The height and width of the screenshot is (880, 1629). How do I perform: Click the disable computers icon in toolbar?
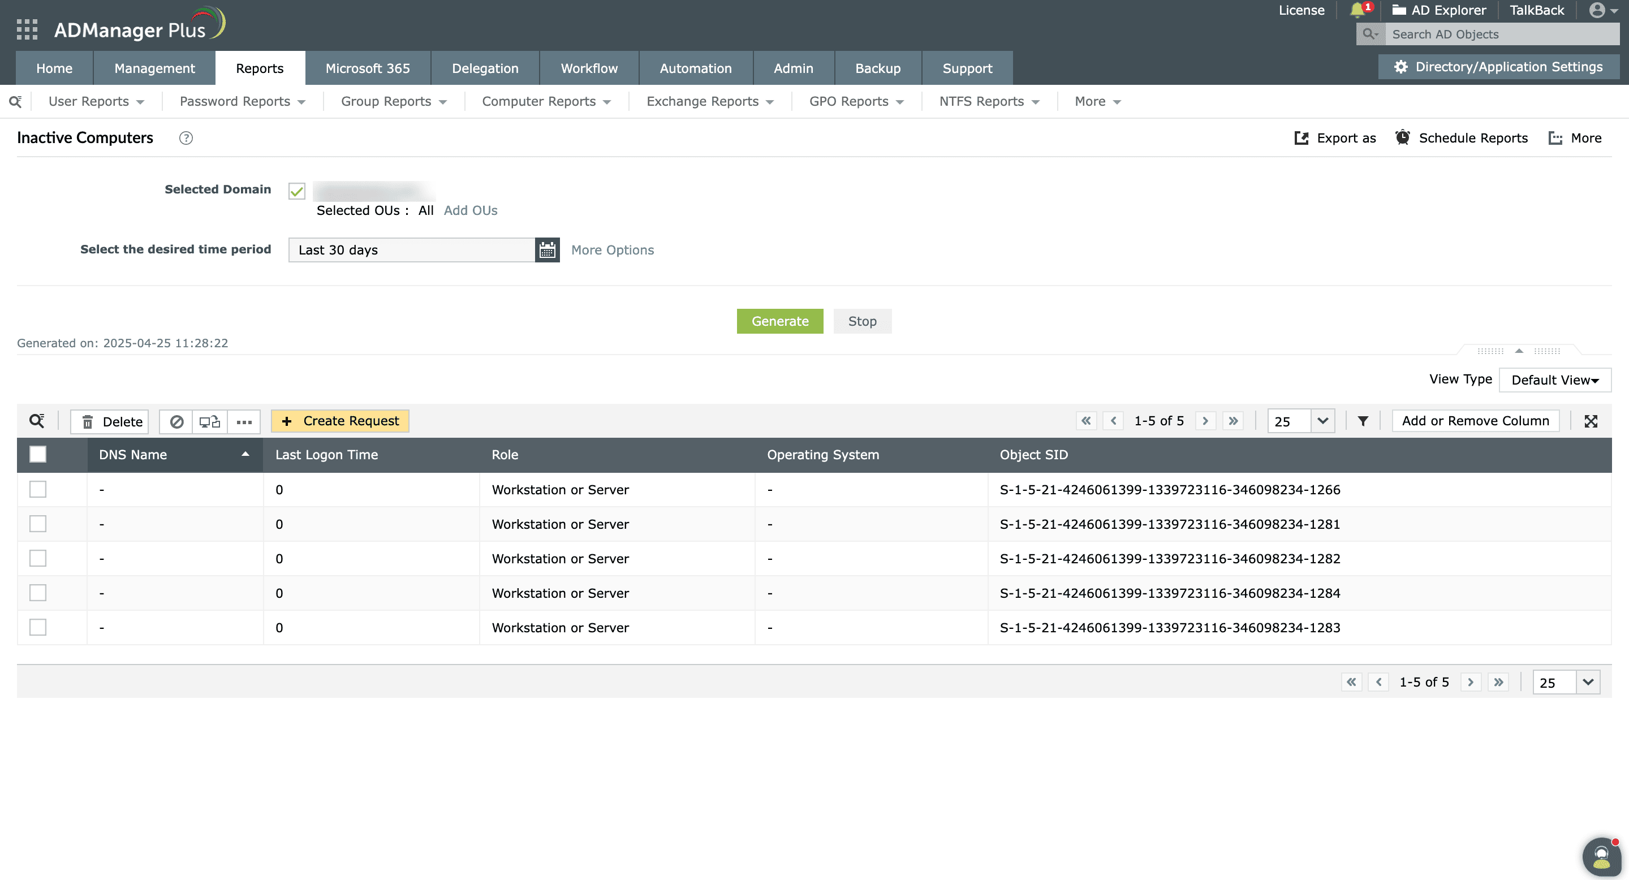tap(176, 422)
